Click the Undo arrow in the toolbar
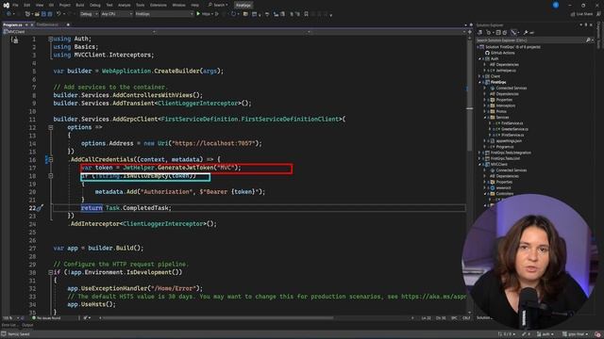604x339 pixels. coord(59,14)
